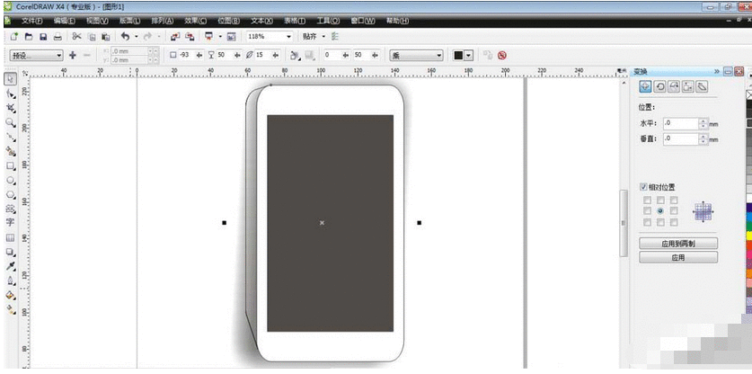Click the clear drop shadow icon
The width and height of the screenshot is (752, 374).
[501, 55]
